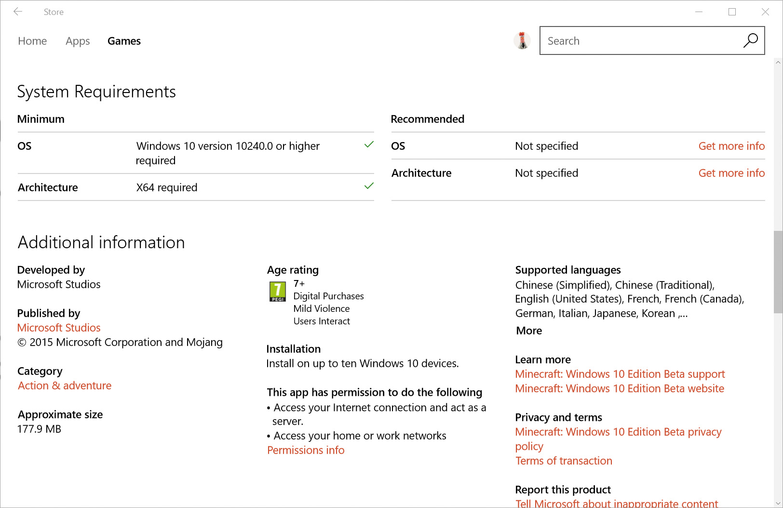Open the user account avatar

pos(522,40)
